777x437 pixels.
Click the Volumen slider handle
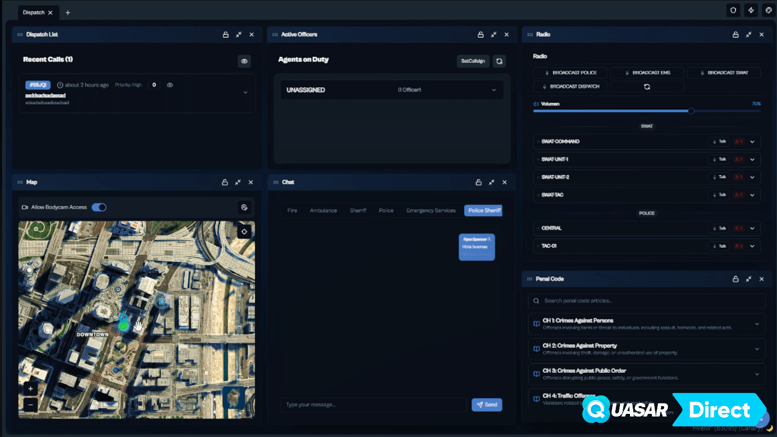pos(691,111)
